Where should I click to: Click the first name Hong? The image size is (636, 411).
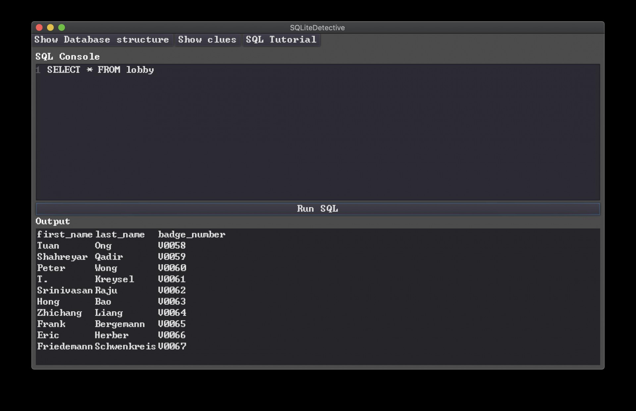click(48, 302)
